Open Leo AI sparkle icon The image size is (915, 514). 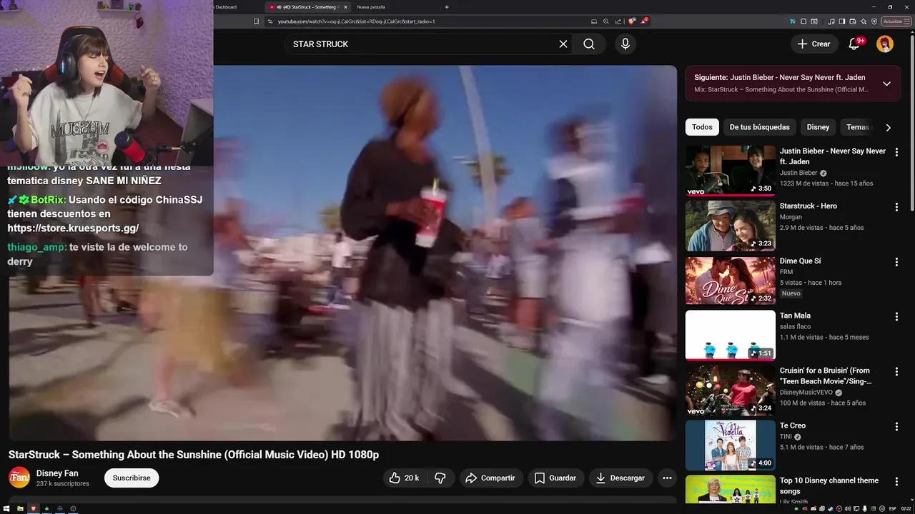864,21
